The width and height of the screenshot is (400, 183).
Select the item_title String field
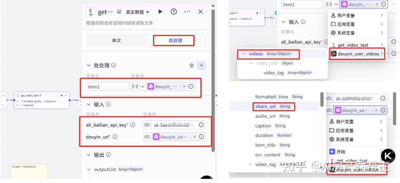coord(273,145)
